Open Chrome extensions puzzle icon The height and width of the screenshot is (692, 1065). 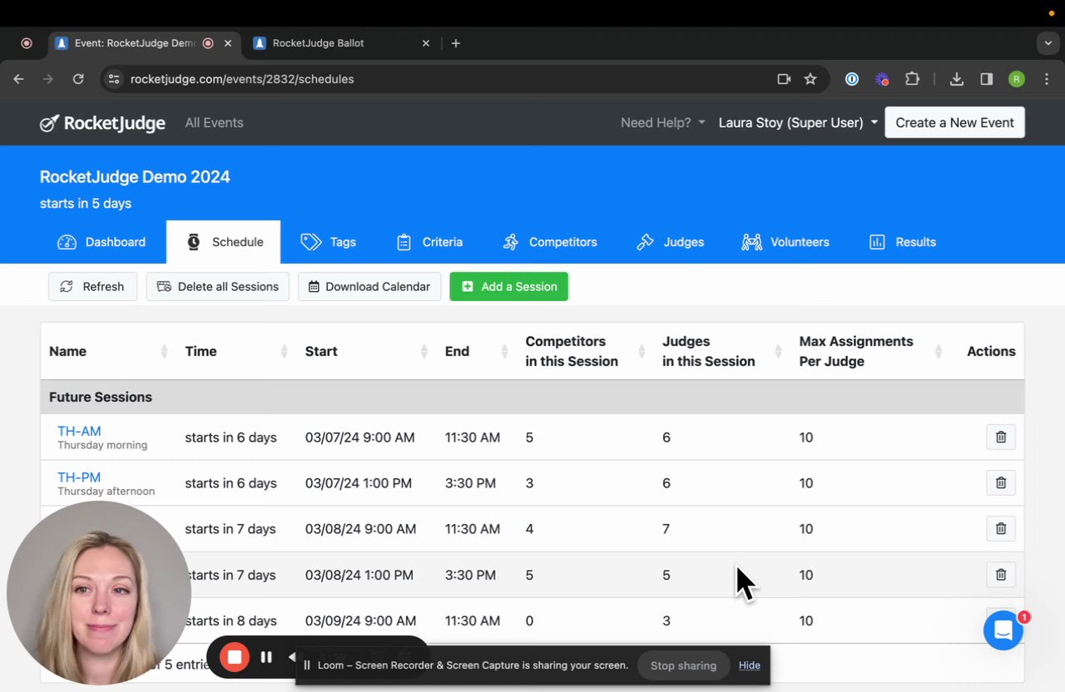click(912, 79)
